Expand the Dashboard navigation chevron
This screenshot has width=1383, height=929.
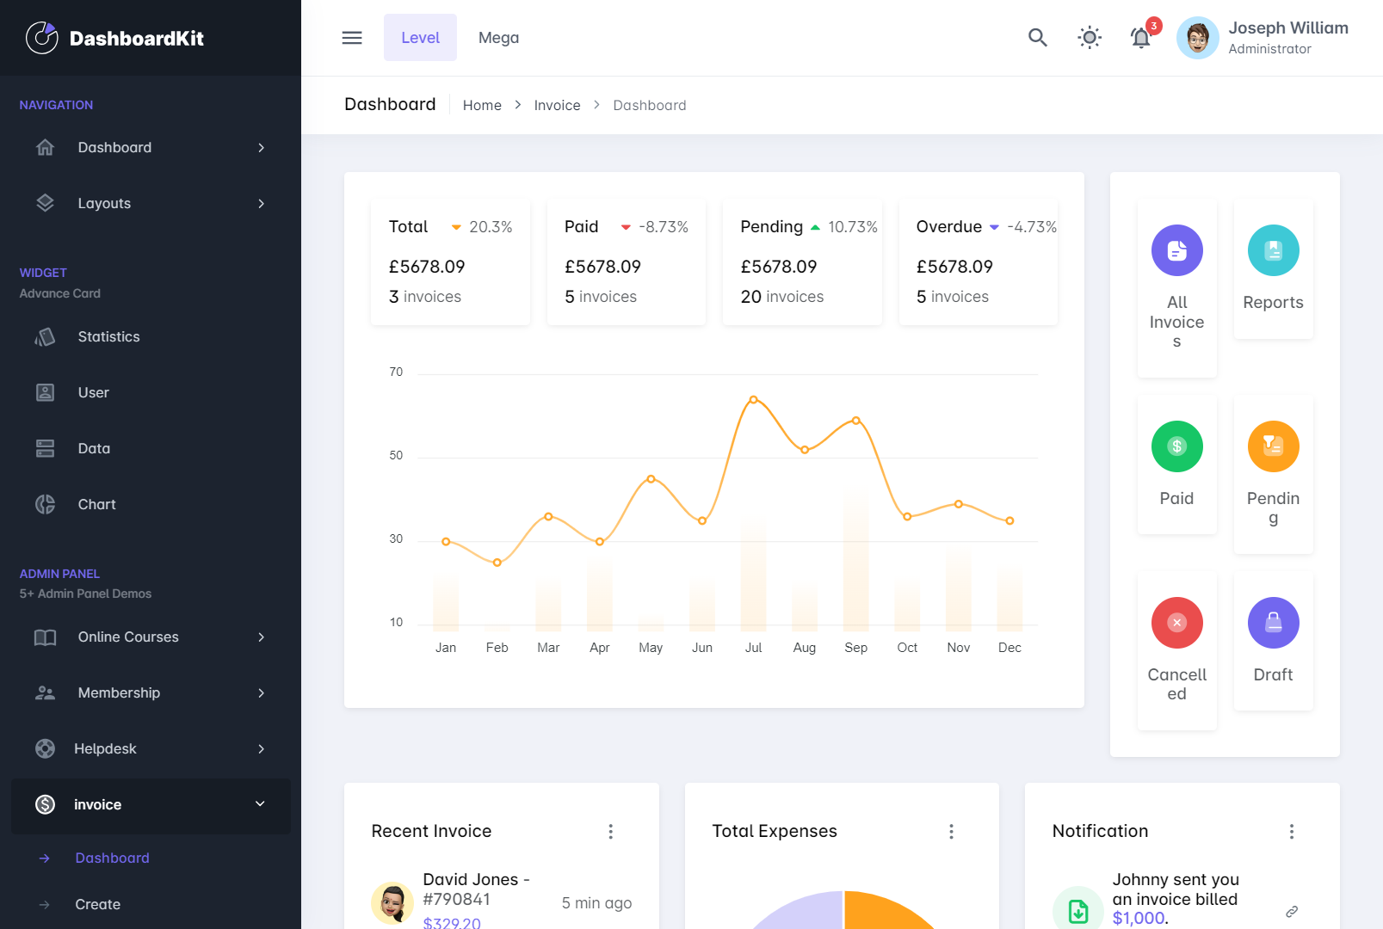click(261, 148)
